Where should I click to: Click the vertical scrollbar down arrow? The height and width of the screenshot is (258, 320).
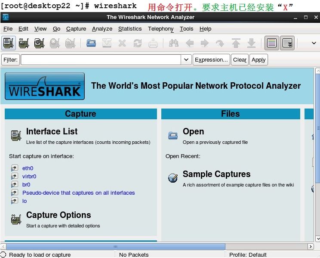[317, 239]
